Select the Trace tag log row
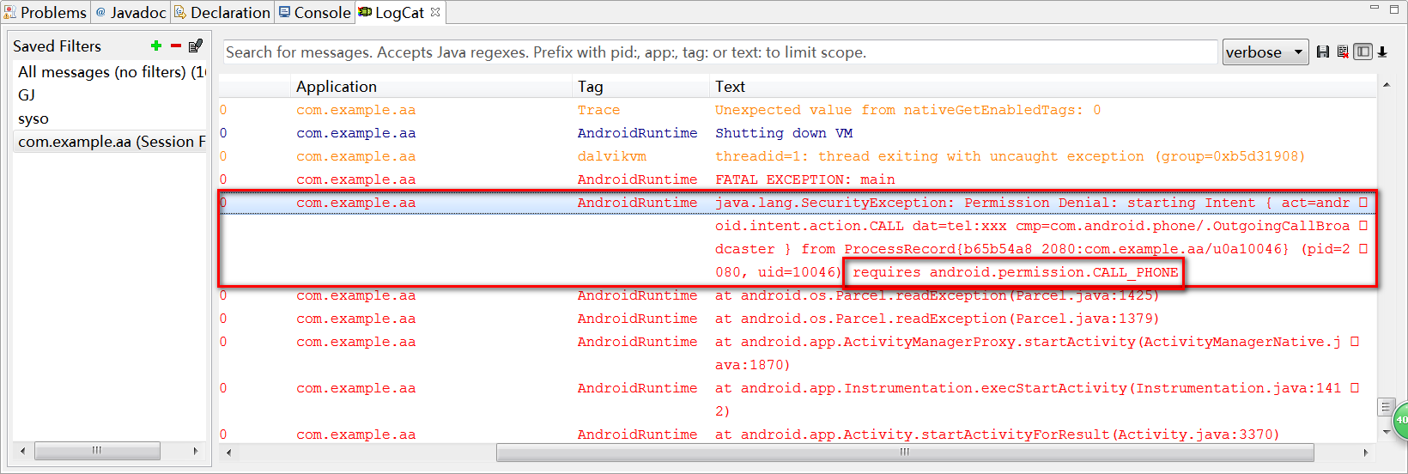This screenshot has width=1408, height=474. (x=798, y=110)
